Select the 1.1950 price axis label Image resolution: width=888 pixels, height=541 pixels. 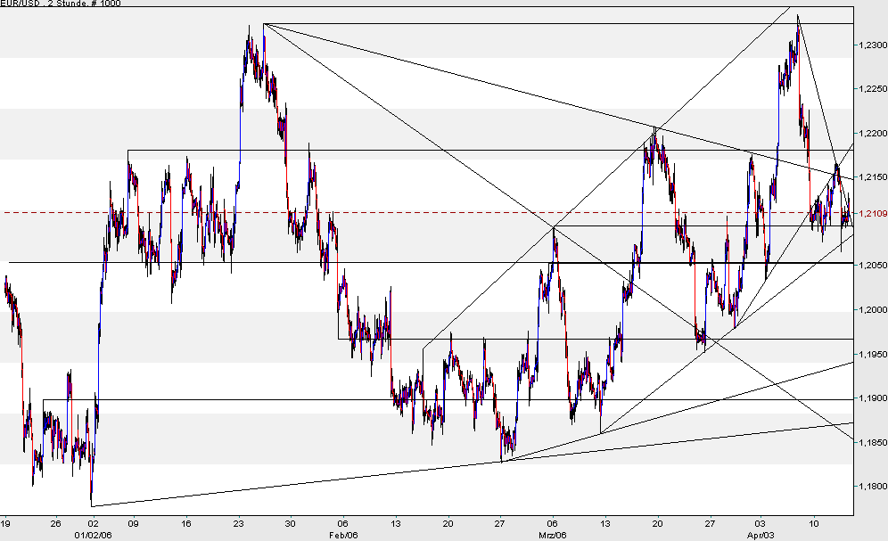coord(869,354)
